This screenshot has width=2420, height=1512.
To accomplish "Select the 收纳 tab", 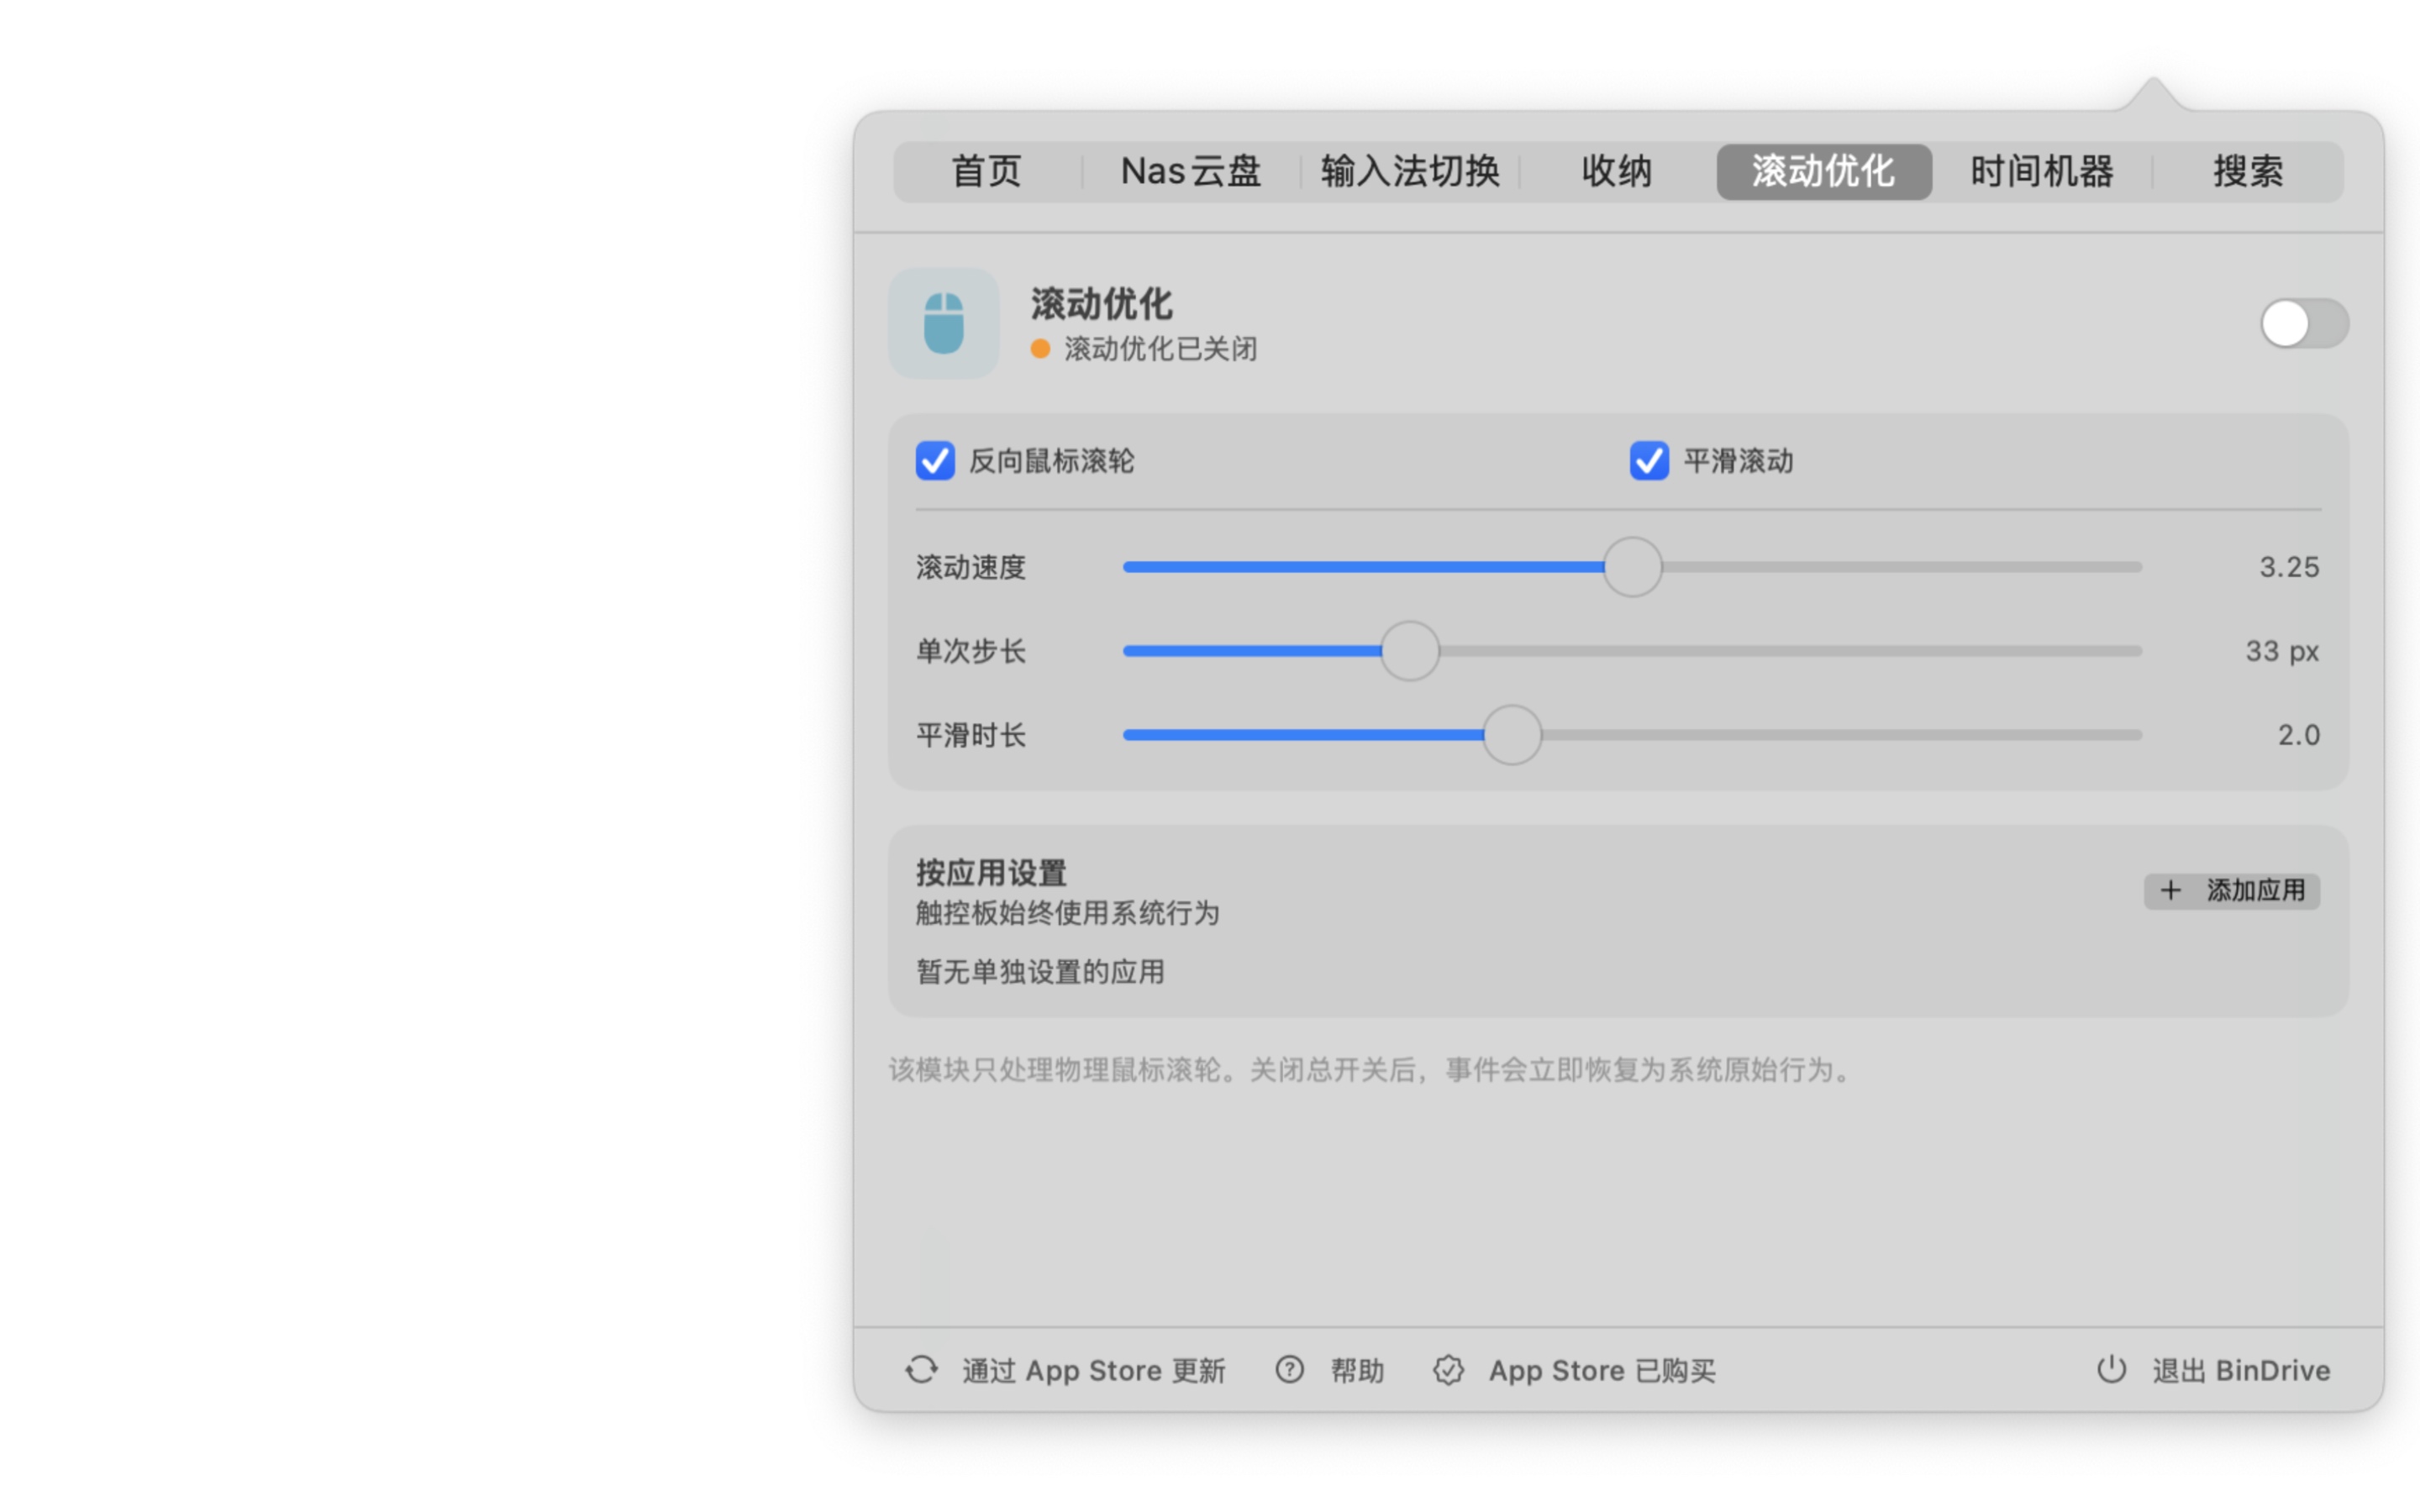I will point(1617,171).
